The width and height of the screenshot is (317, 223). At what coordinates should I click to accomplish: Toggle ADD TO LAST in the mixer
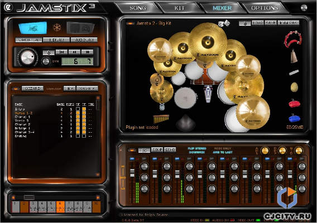(222, 152)
